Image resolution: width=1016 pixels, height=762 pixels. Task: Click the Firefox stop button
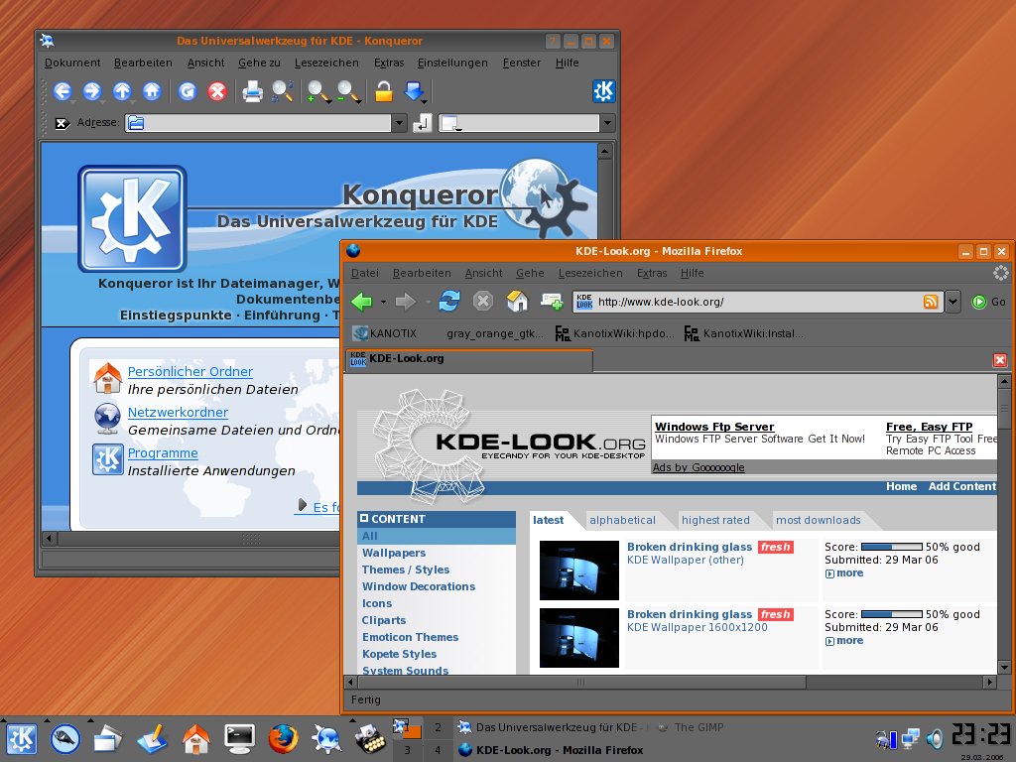(x=483, y=302)
